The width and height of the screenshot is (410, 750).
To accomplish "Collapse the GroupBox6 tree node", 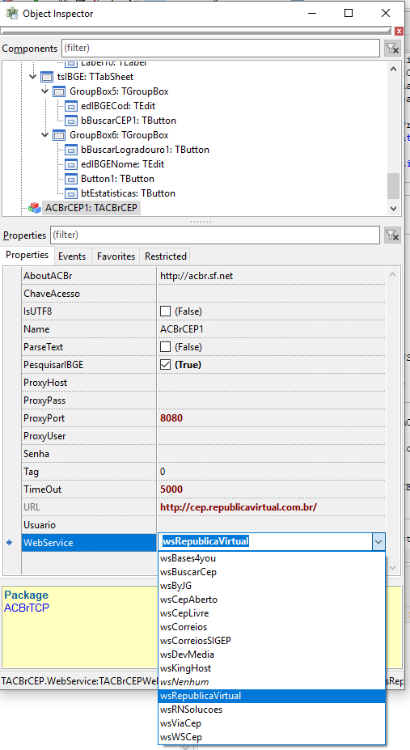I will click(45, 135).
